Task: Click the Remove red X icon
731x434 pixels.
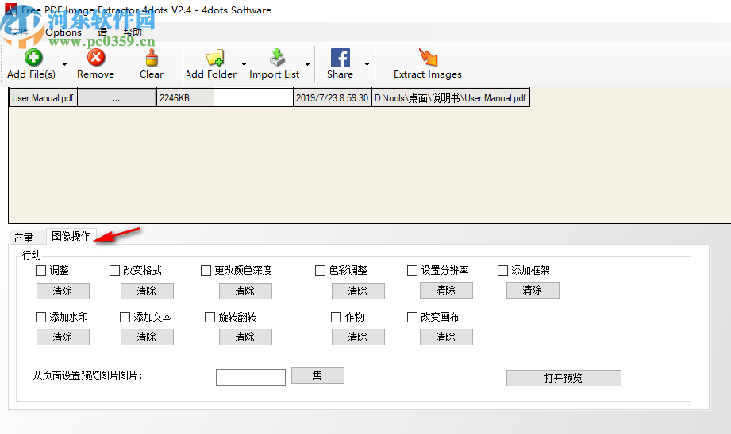Action: click(96, 58)
